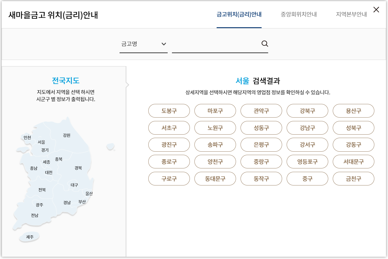The image size is (388, 259).
Task: Click the 송파구 button
Action: click(215, 145)
